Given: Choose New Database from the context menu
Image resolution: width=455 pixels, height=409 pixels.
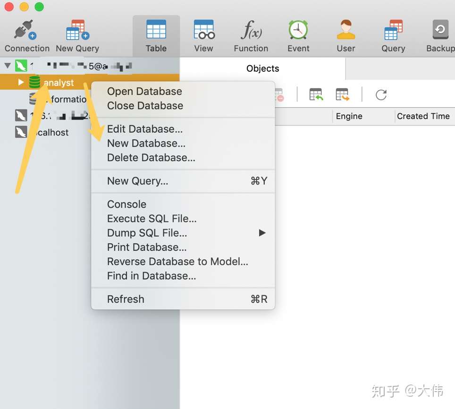Looking at the screenshot, I should pos(146,143).
